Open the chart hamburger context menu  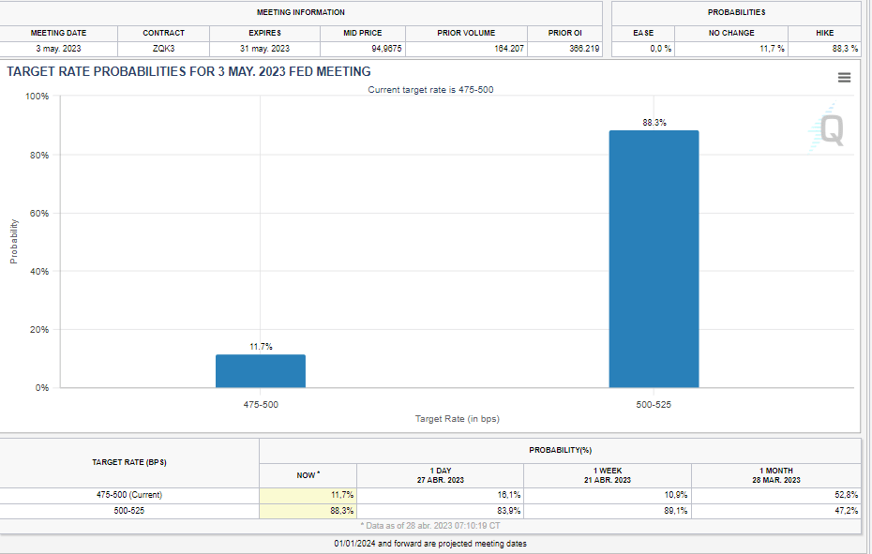[844, 78]
